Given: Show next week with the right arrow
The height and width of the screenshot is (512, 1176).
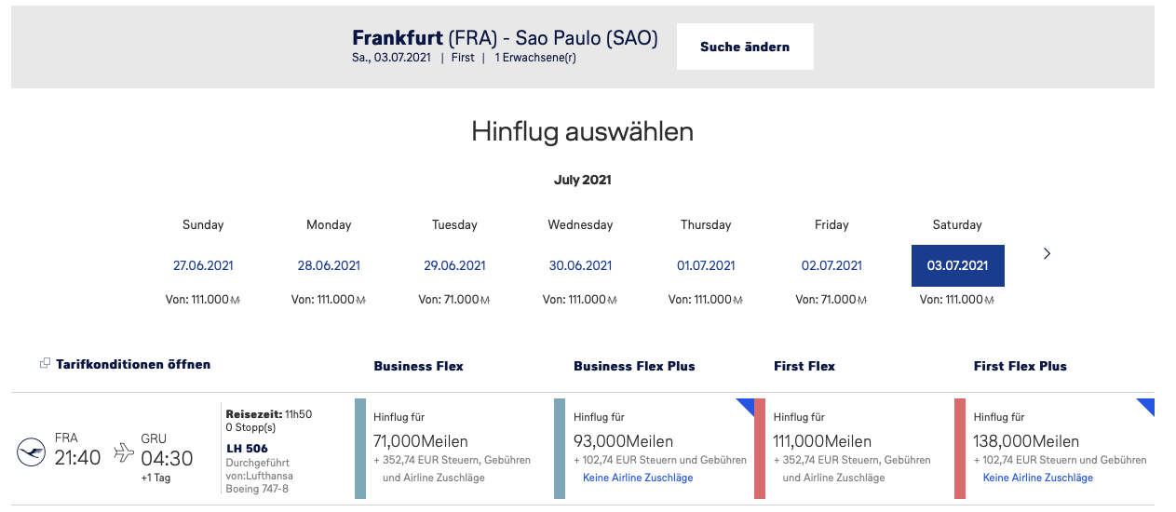Looking at the screenshot, I should (x=1047, y=253).
